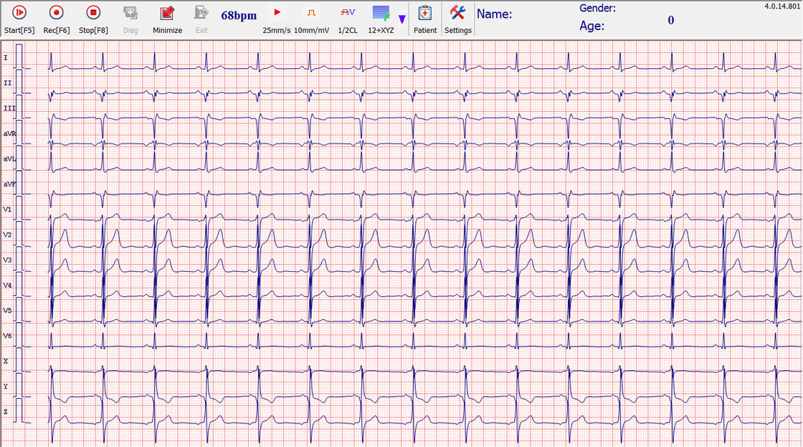Click the Minimize toolbar icon
The width and height of the screenshot is (803, 447).
pyautogui.click(x=167, y=19)
